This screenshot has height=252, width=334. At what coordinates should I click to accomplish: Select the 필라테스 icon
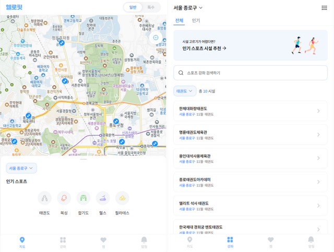click(x=122, y=198)
